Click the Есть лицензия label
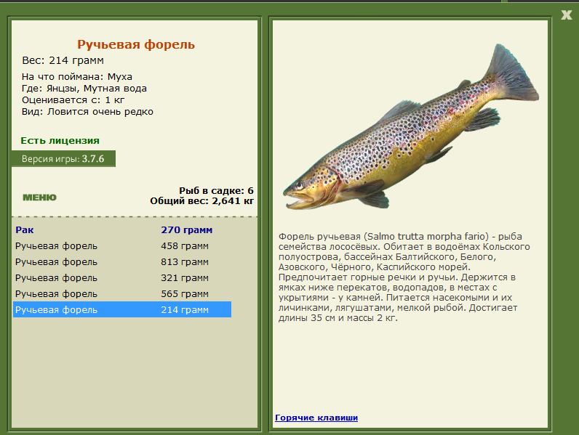Viewport: 579px width, 435px height. click(x=60, y=140)
